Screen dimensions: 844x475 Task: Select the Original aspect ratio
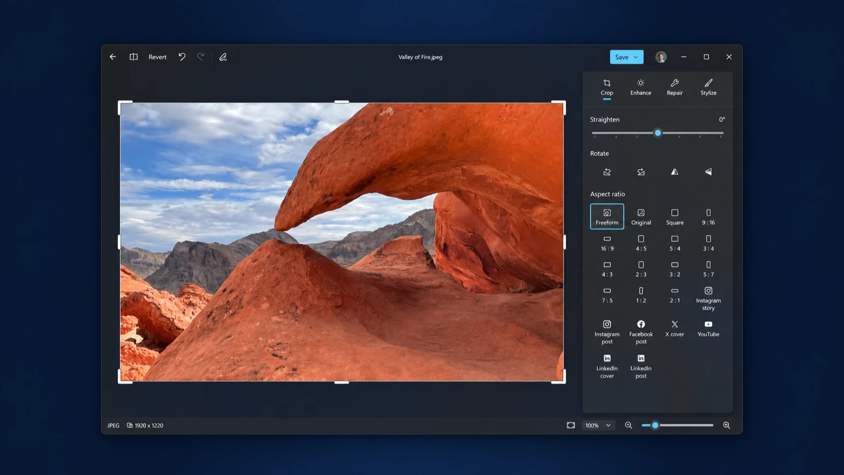641,217
